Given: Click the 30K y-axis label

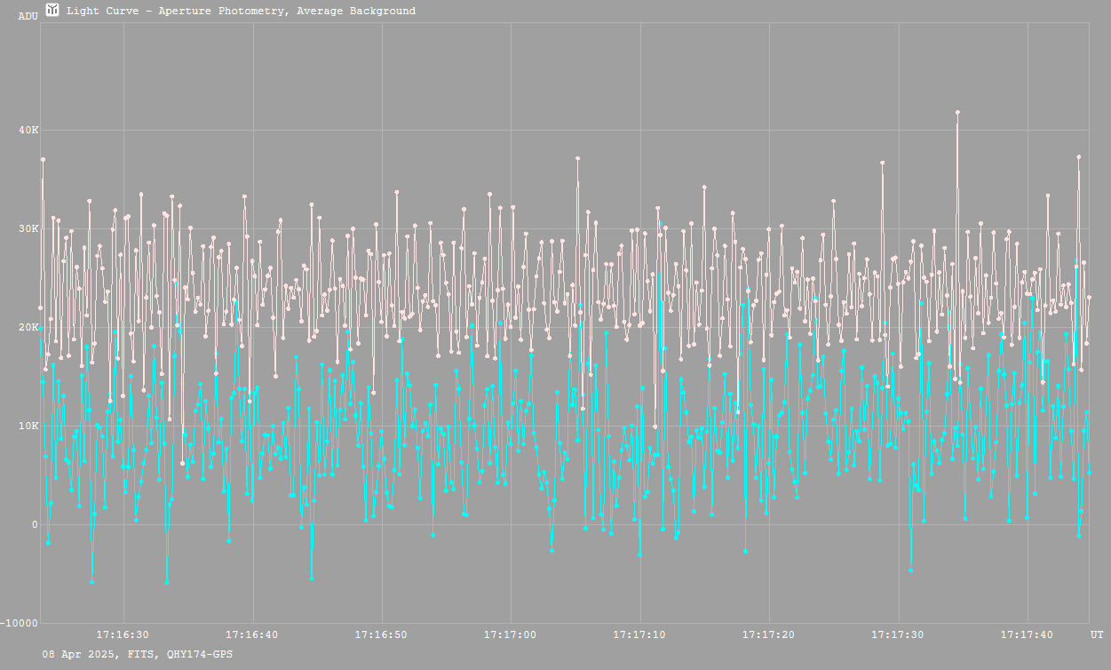Looking at the screenshot, I should pyautogui.click(x=29, y=229).
